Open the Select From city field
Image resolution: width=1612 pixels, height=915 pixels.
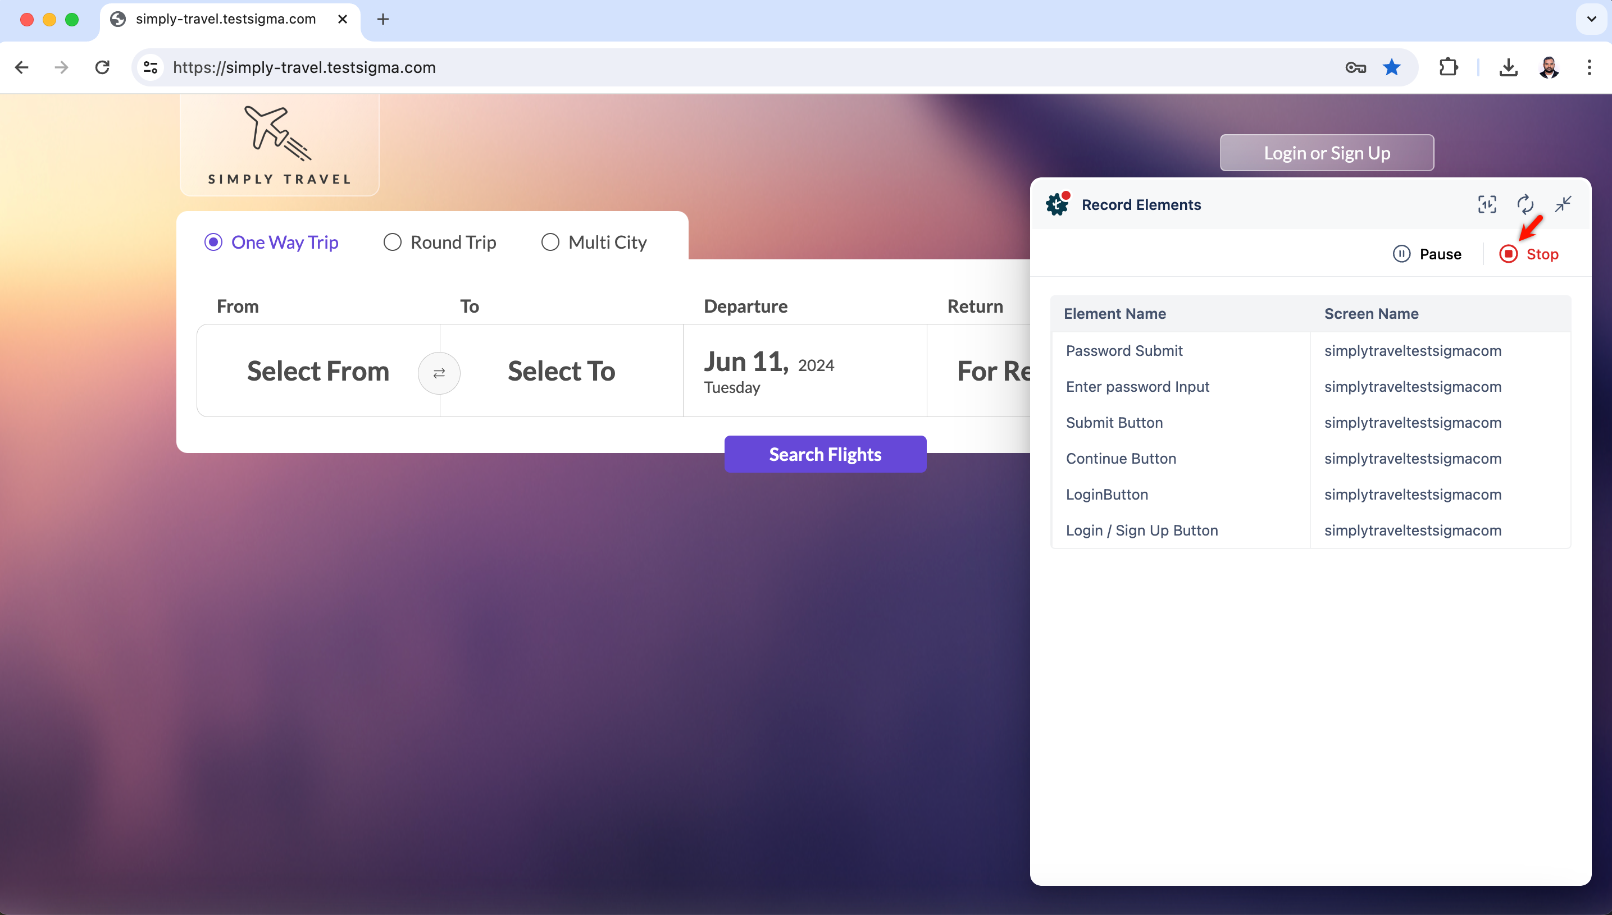pos(318,371)
